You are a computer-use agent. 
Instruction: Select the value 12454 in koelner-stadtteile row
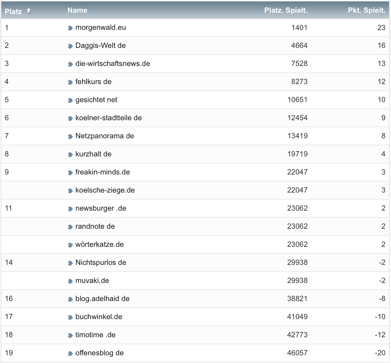point(297,118)
